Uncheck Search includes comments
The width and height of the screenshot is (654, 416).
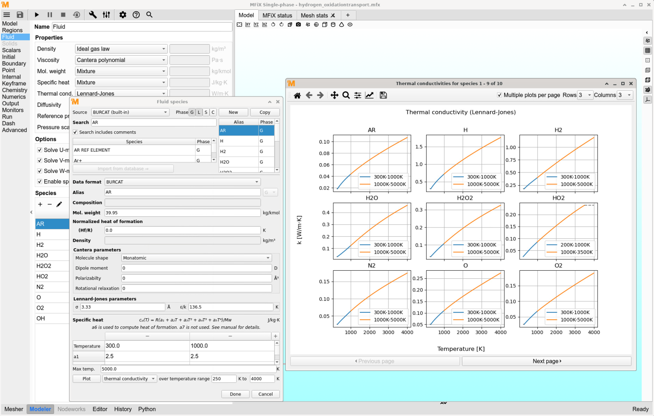(x=75, y=131)
